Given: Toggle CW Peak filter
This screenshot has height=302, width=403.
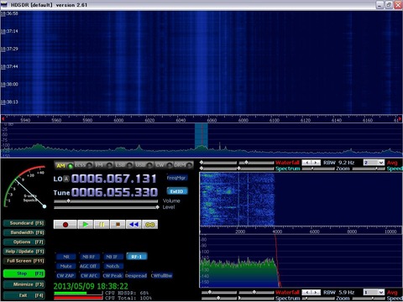Looking at the screenshot, I should [x=113, y=276].
